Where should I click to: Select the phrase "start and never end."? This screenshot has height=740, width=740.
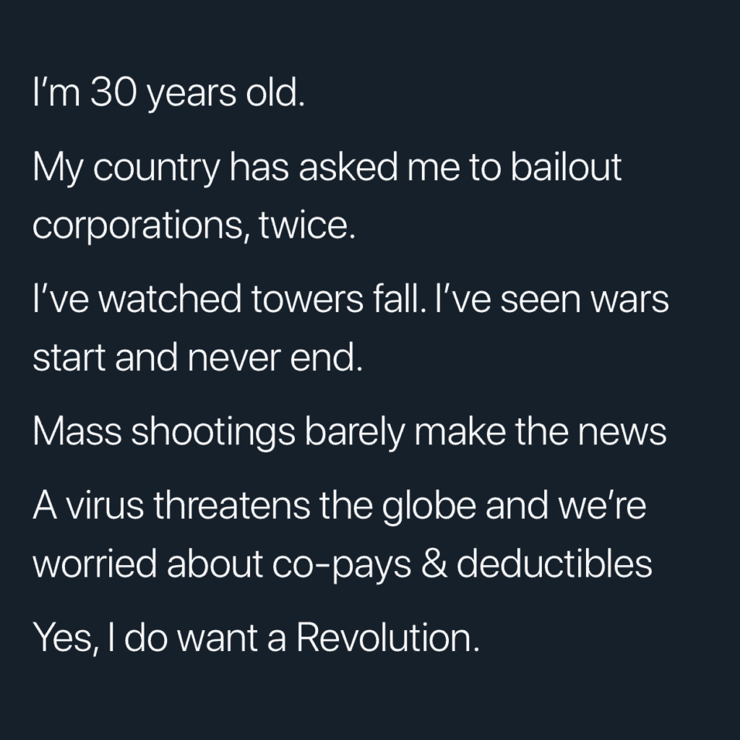click(198, 357)
